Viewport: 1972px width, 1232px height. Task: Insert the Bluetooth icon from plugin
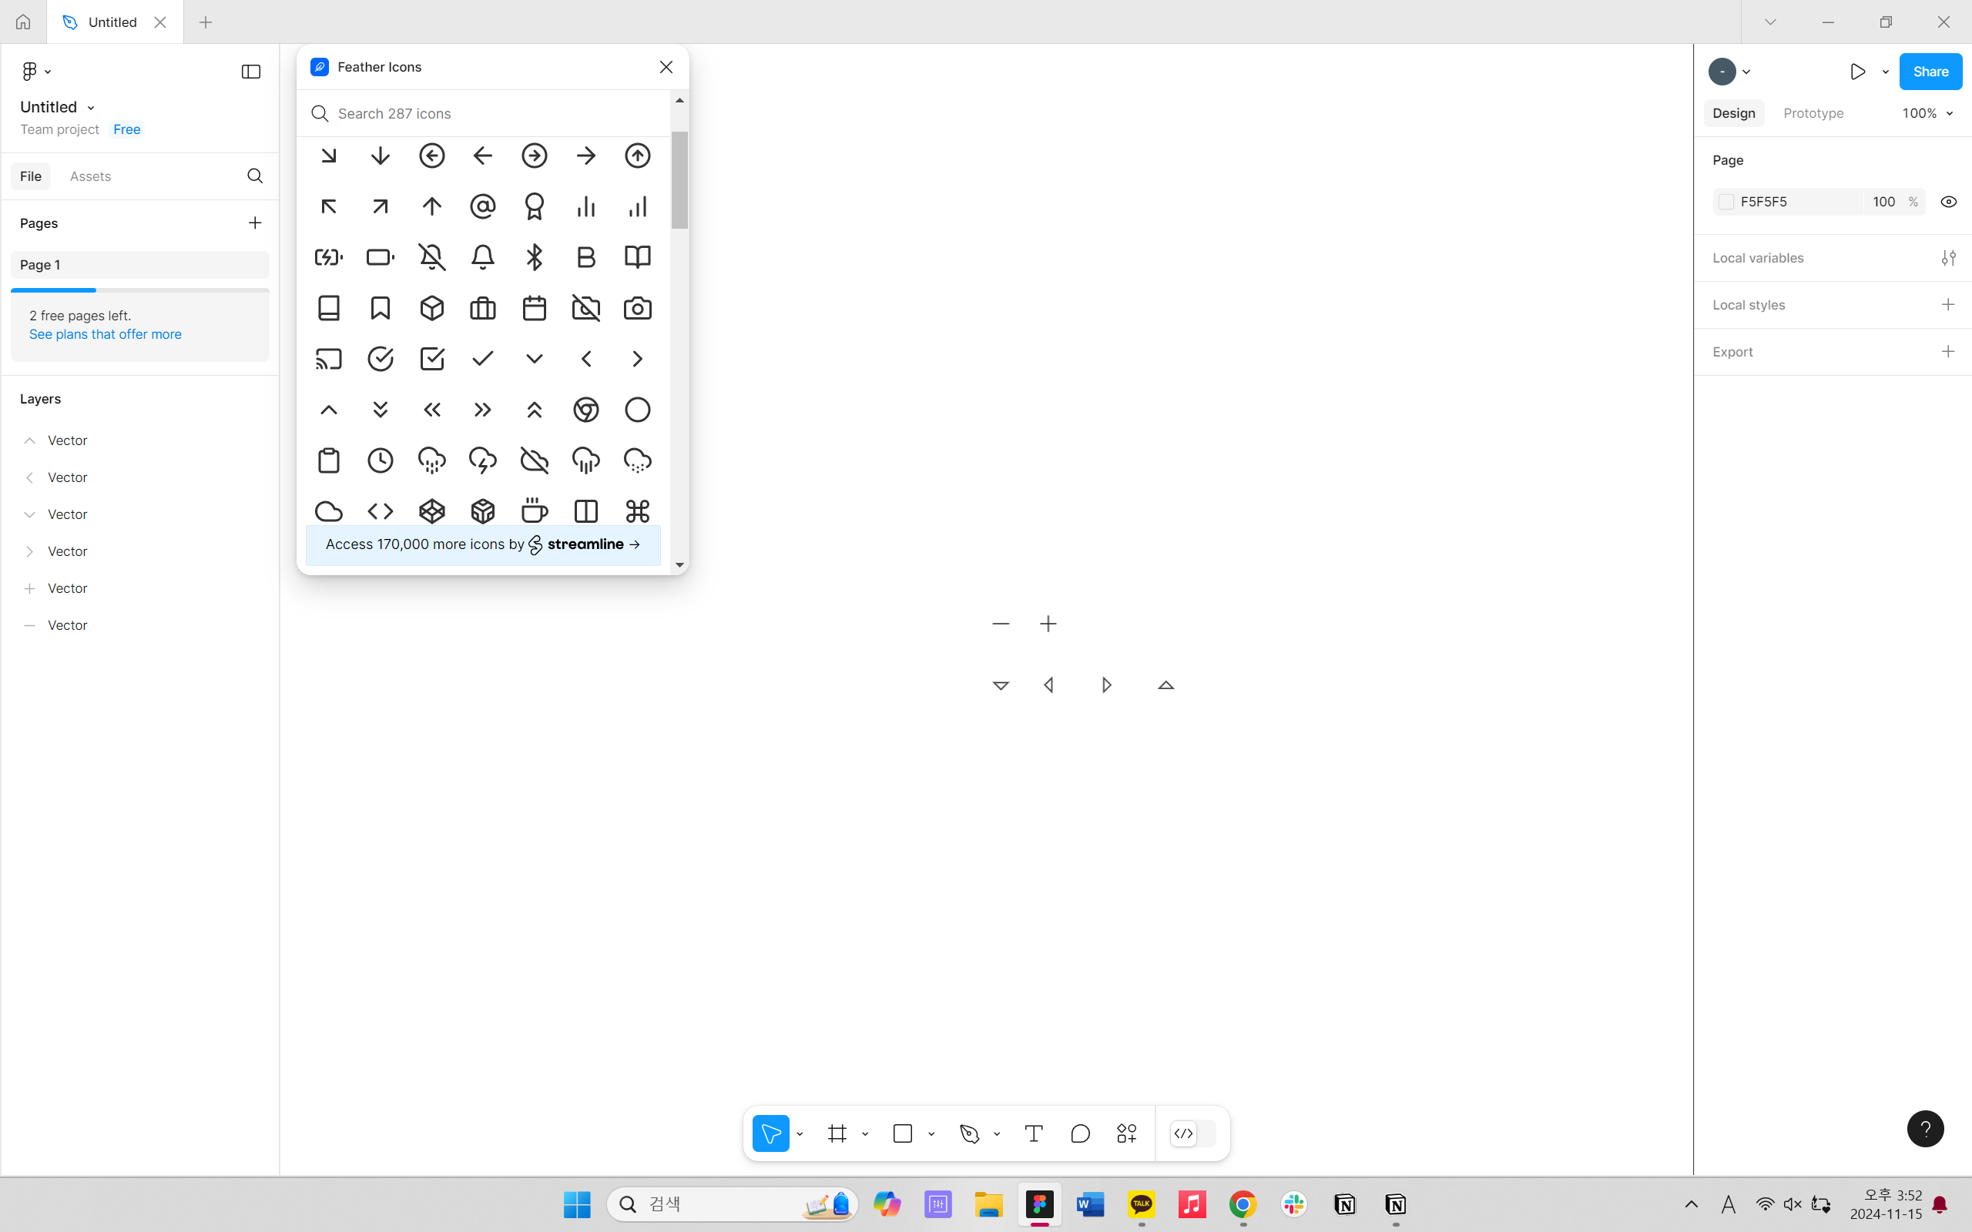pyautogui.click(x=535, y=257)
